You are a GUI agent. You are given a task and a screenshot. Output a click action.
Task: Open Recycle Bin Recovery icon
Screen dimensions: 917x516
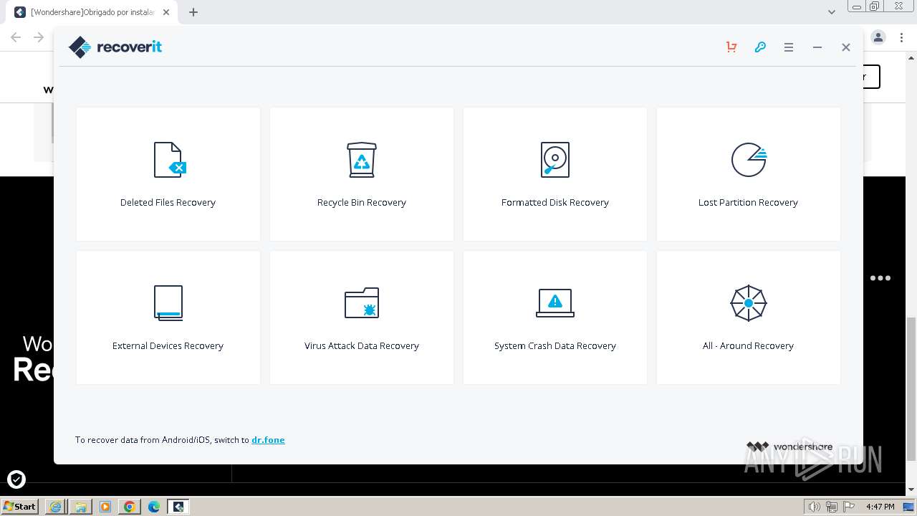tap(362, 159)
